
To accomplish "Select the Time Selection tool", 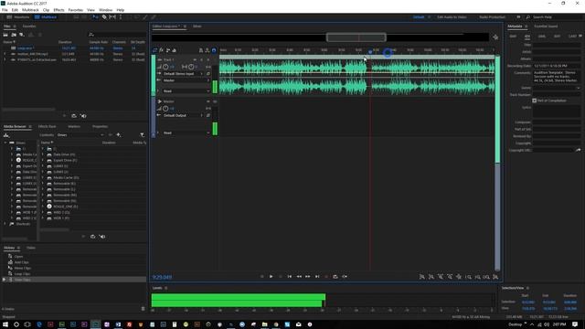I will coord(120,17).
